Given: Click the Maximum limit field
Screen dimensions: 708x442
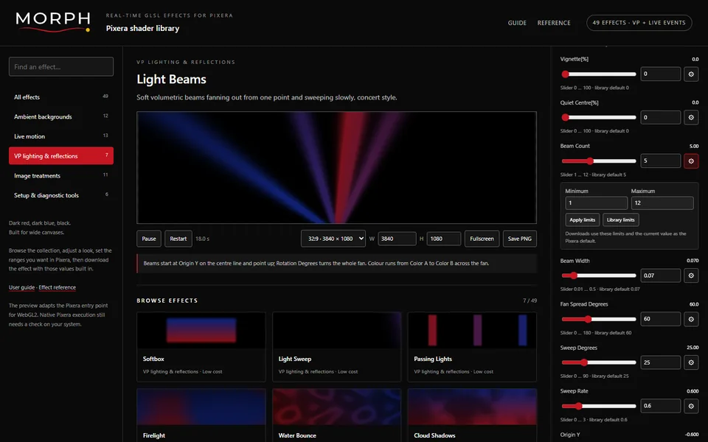Looking at the screenshot, I should (662, 203).
